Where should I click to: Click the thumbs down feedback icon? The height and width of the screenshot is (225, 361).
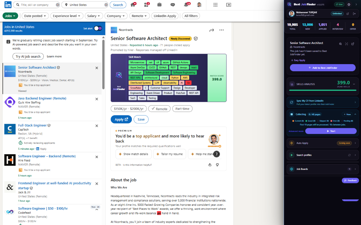[217, 165]
